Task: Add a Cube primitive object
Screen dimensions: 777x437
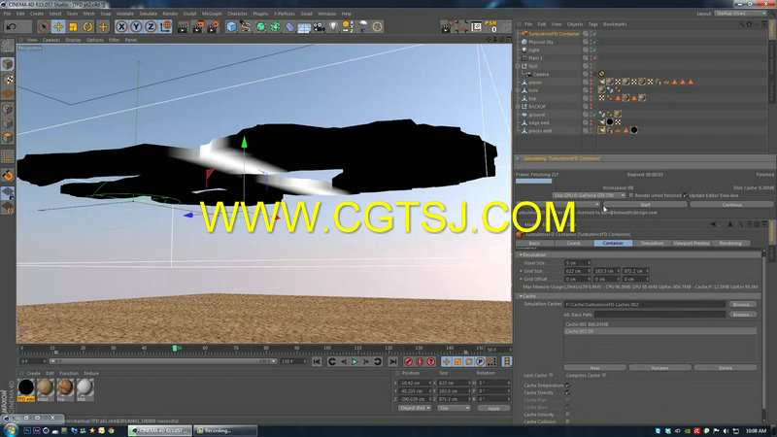Action: [231, 27]
